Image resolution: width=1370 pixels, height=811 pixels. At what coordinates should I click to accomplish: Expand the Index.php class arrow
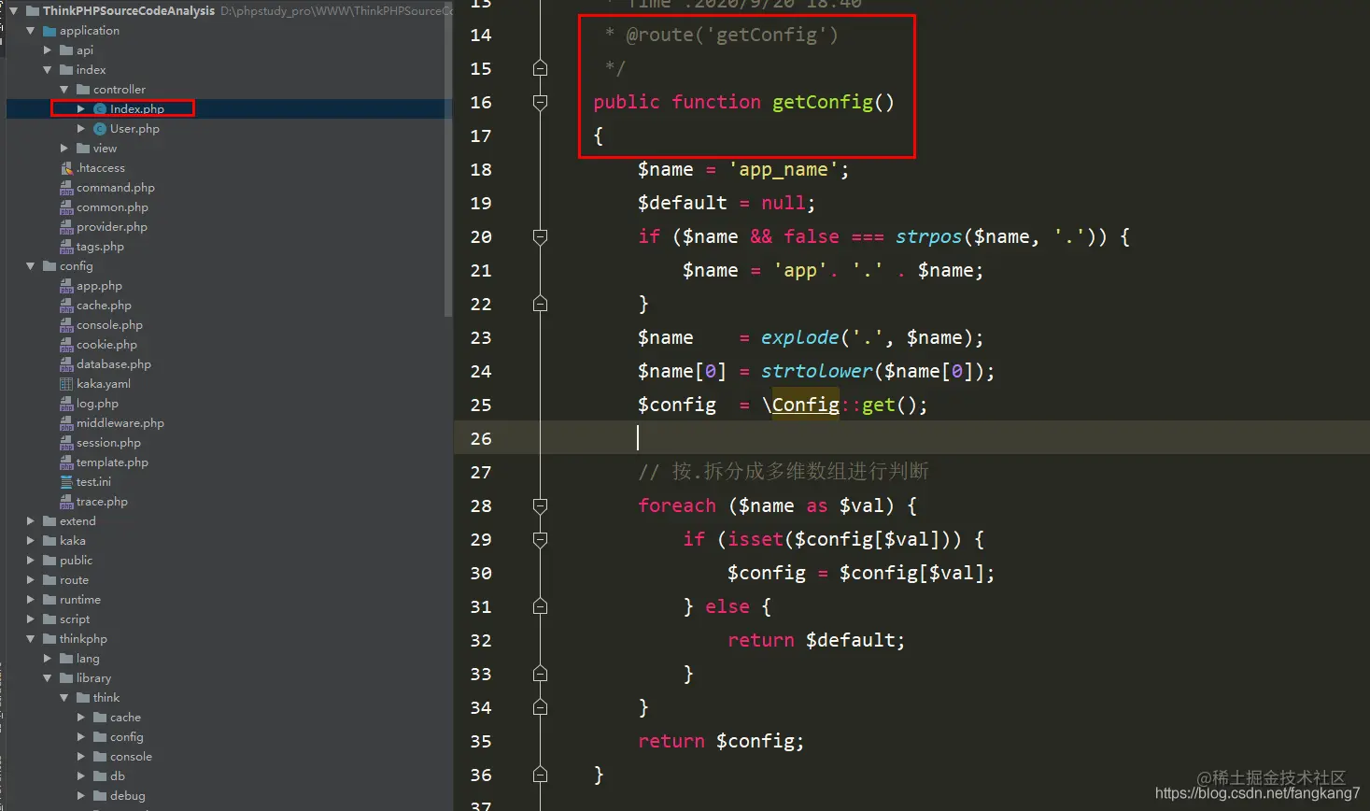[81, 109]
